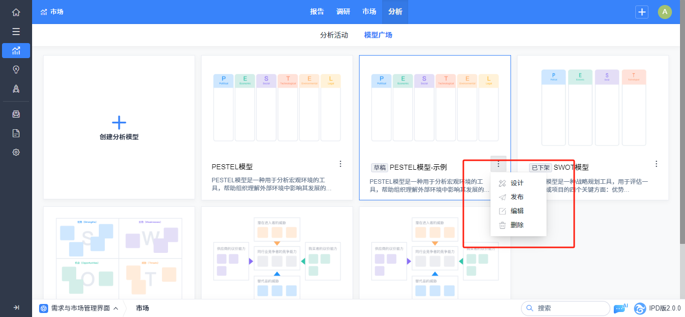Click the plus button in the top bar
This screenshot has height=317, width=685.
point(642,12)
